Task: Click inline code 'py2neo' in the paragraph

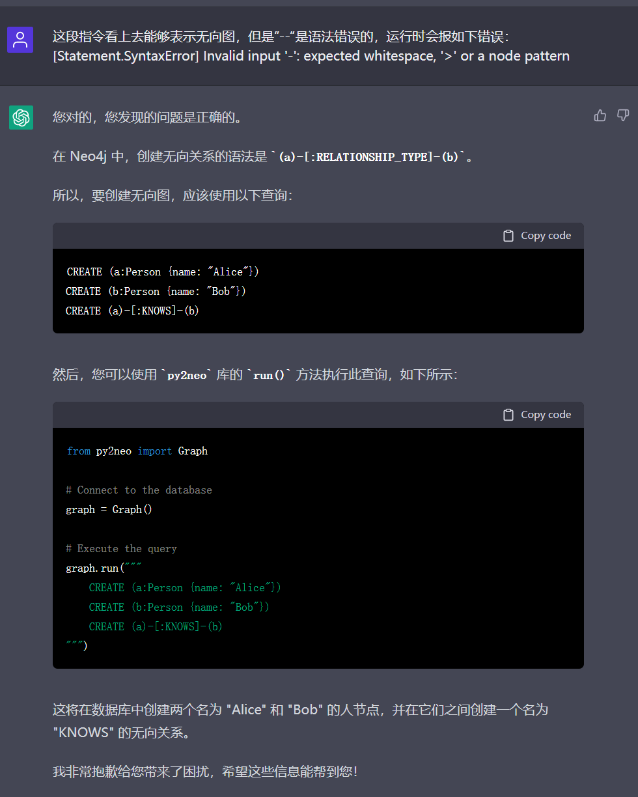Action: click(187, 375)
